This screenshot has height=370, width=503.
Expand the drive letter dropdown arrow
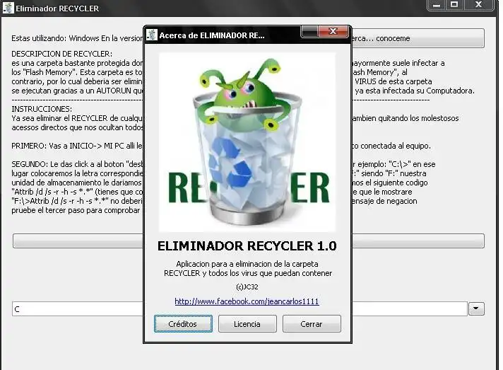point(476,308)
